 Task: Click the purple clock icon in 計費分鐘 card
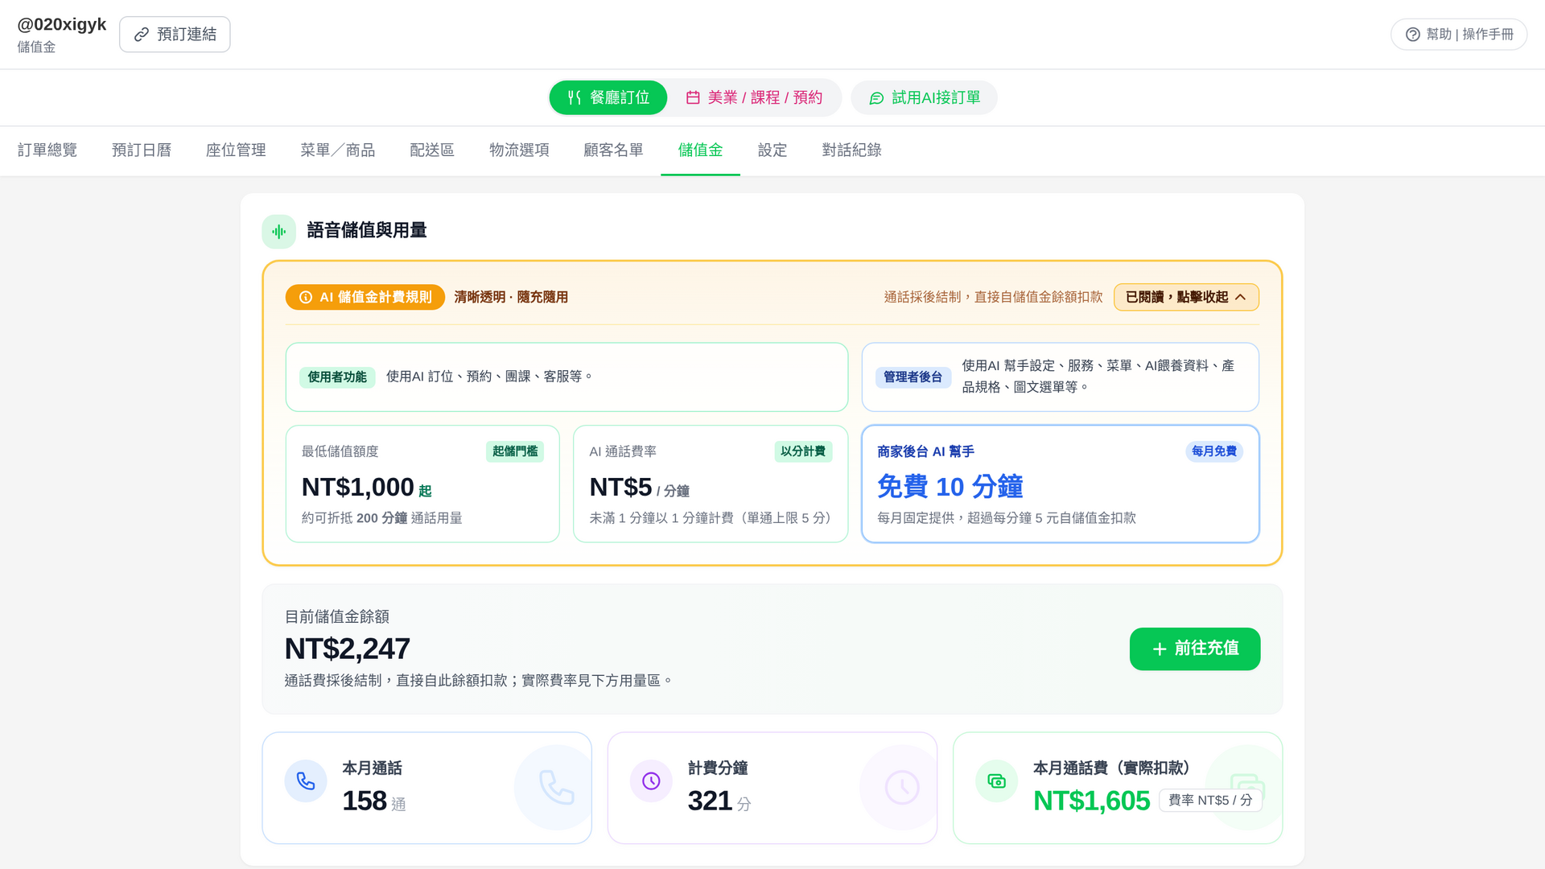(651, 781)
